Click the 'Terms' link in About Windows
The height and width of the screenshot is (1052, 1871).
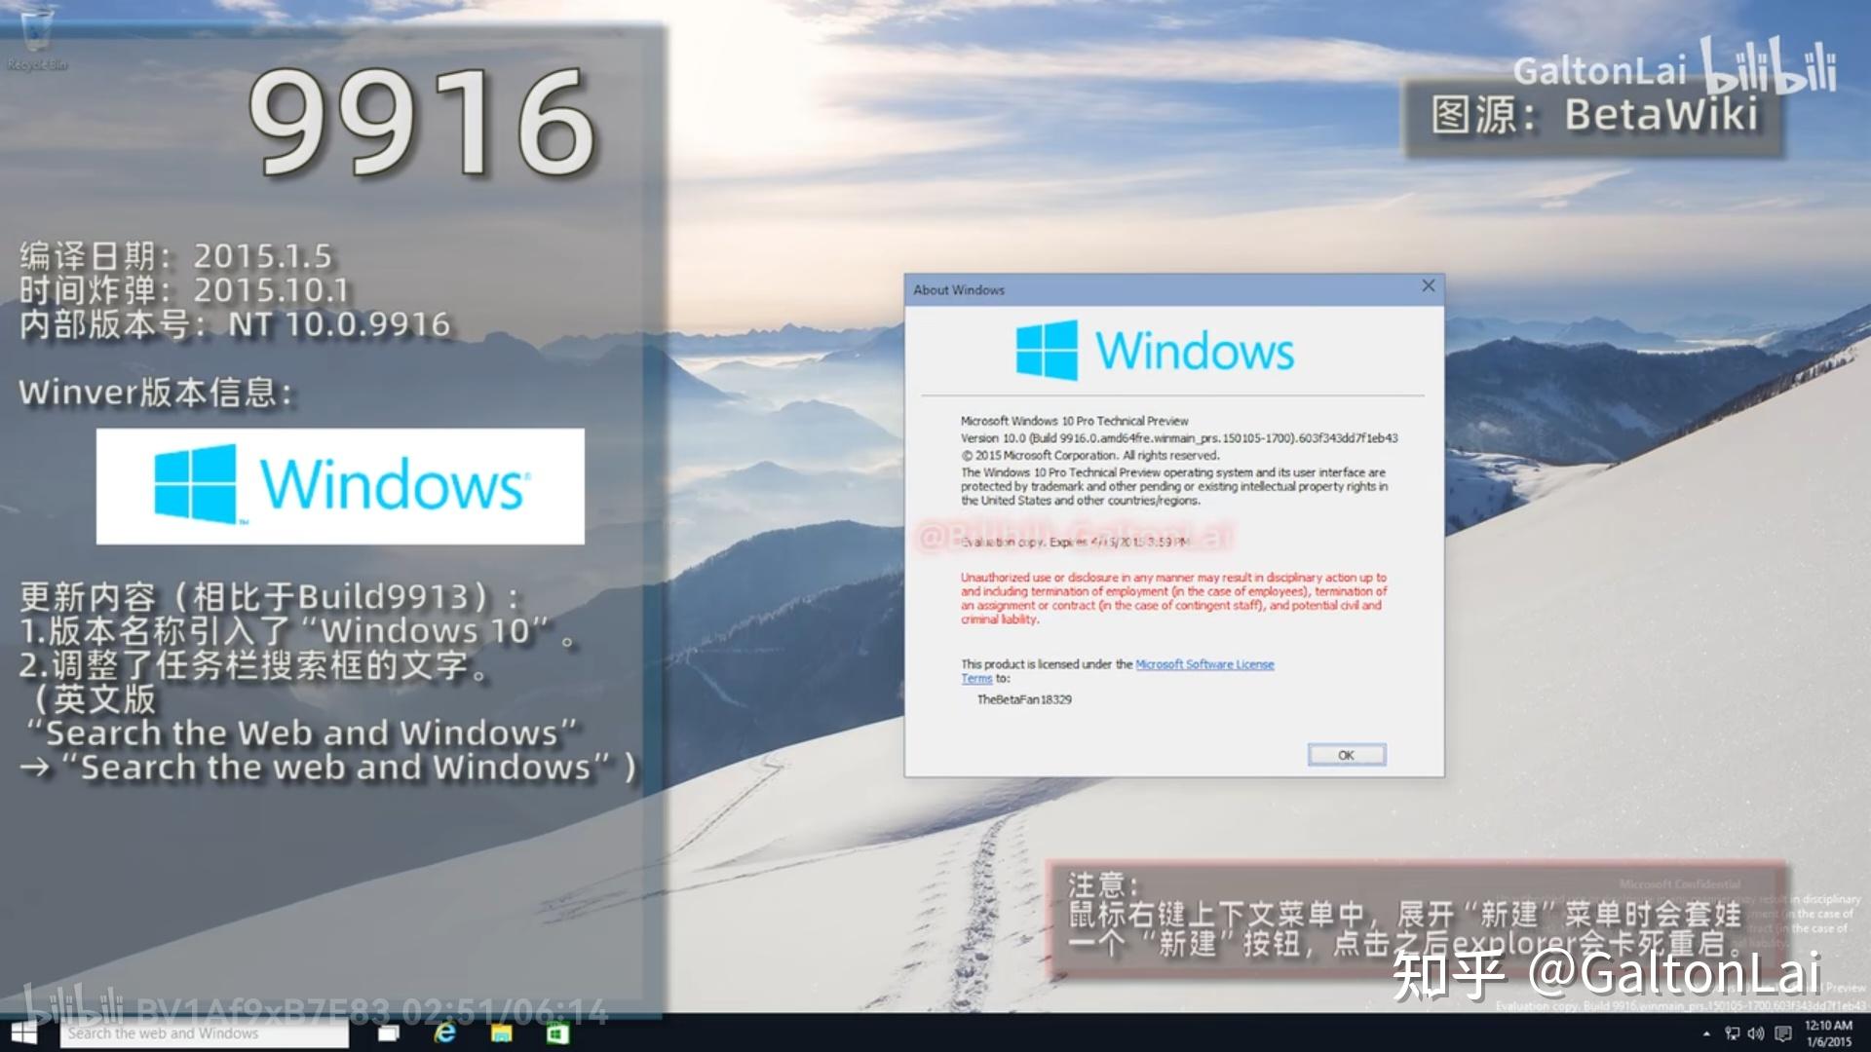tap(976, 679)
